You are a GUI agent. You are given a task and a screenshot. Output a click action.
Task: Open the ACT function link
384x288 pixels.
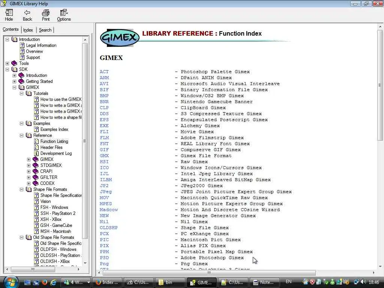[104, 72]
